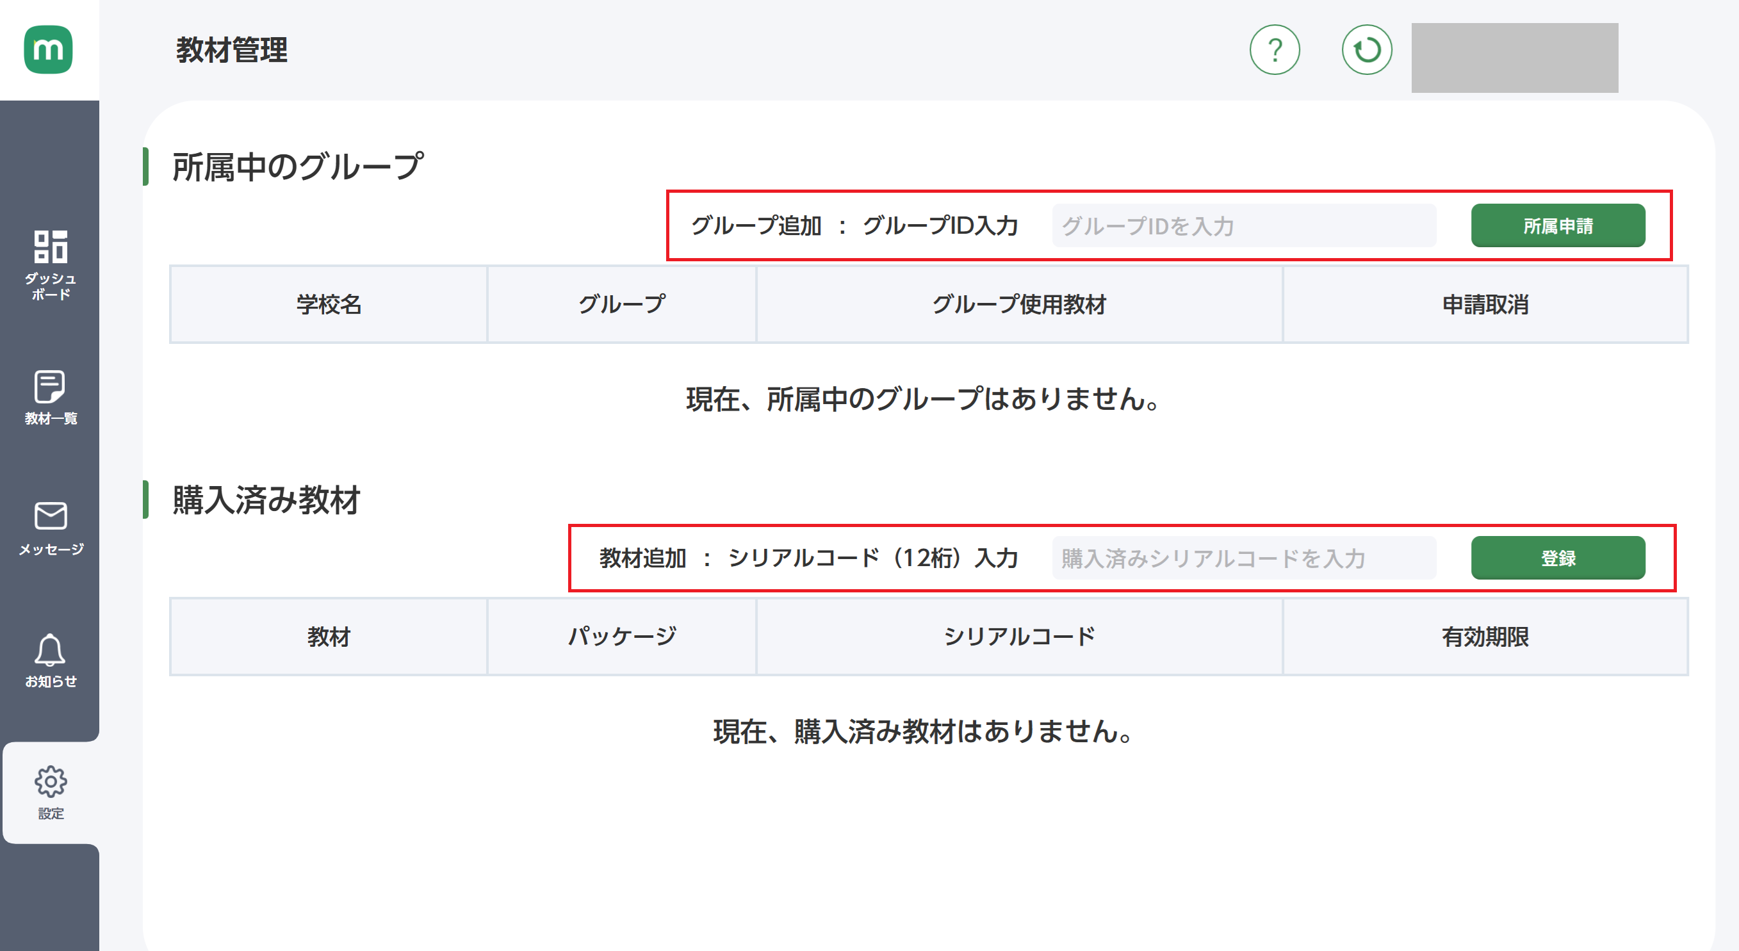Viewport: 1739px width, 951px height.
Task: Click the green m logo icon
Action: (x=48, y=49)
